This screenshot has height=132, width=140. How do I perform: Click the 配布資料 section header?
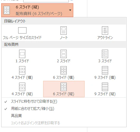click(x=64, y=44)
